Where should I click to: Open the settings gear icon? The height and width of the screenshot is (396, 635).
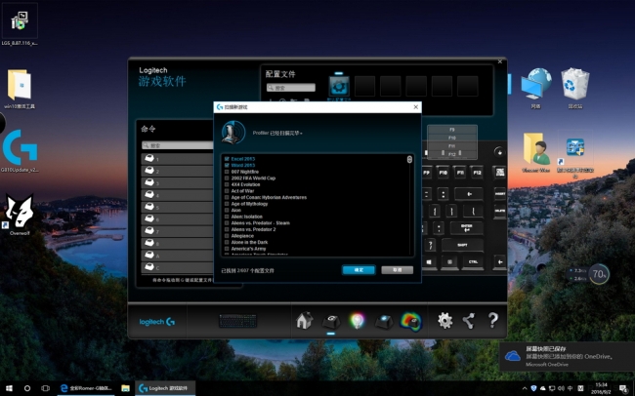tap(444, 320)
